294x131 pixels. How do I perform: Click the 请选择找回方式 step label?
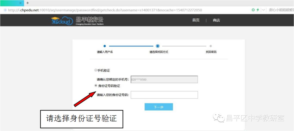pyautogui.click(x=159, y=52)
